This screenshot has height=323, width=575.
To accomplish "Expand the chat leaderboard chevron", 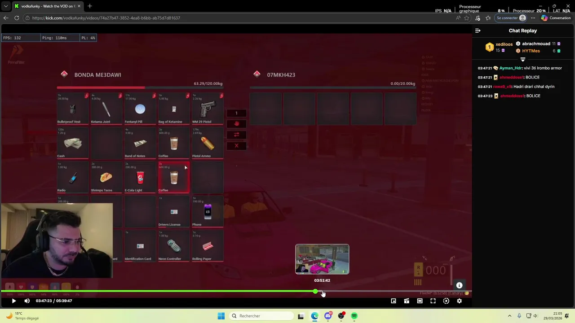I will pyautogui.click(x=522, y=60).
